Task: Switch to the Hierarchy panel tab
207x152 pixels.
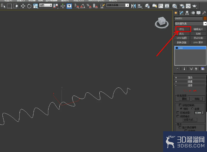Action: 187,13
